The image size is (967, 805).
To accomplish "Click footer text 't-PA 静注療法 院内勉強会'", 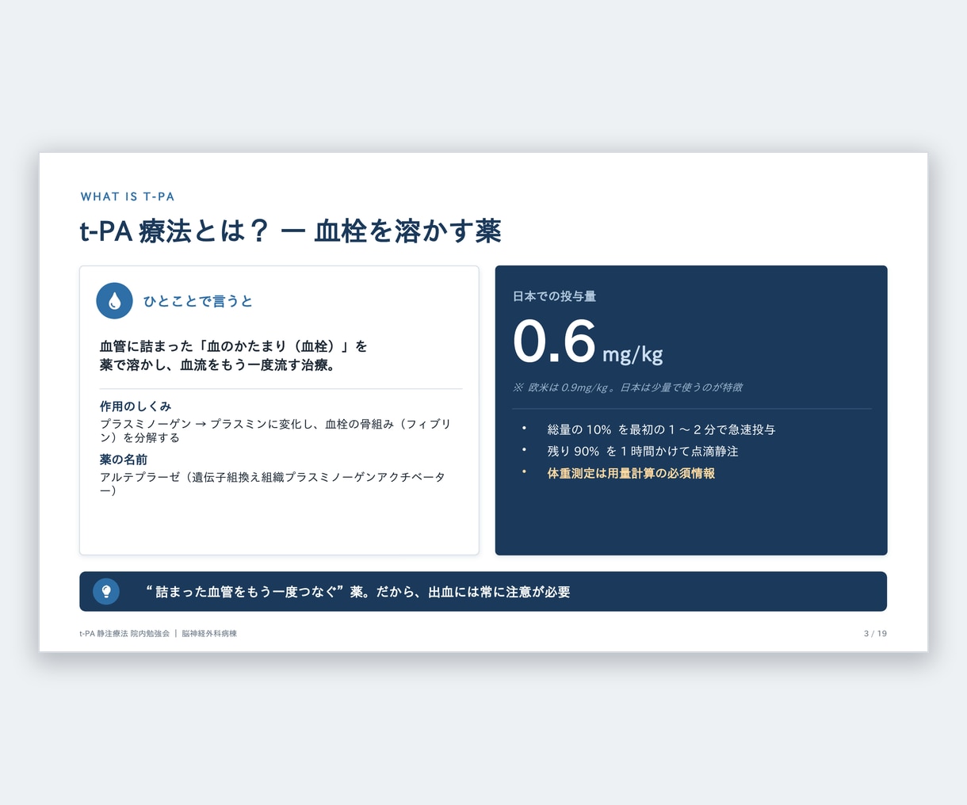I will [124, 634].
